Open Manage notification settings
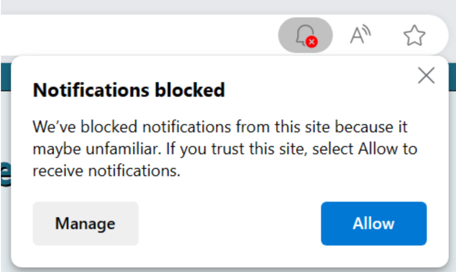456x272 pixels. [86, 224]
